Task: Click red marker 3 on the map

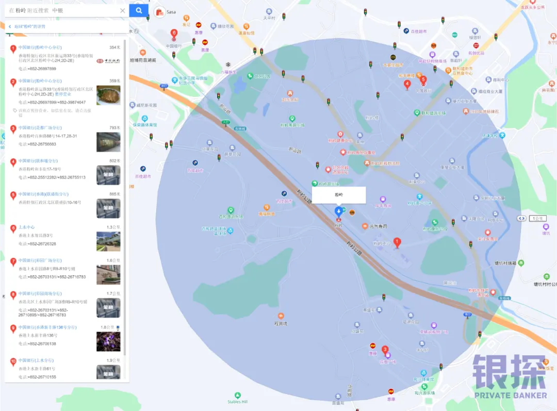Action: pos(385,350)
